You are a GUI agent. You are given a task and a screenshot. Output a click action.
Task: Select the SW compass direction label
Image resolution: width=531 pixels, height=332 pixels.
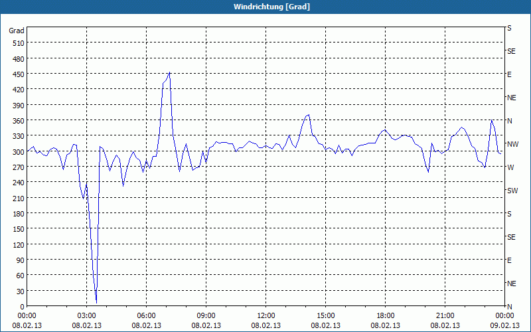click(512, 191)
